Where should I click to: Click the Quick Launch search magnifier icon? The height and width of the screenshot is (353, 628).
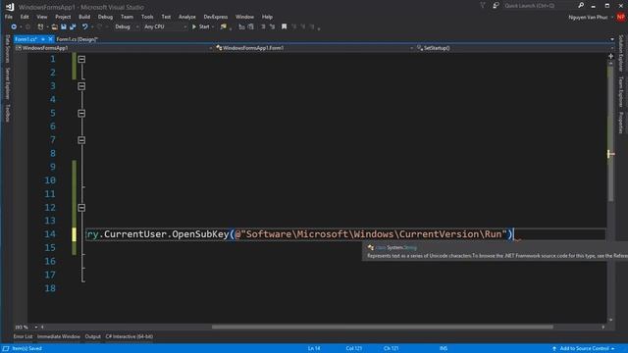pyautogui.click(x=581, y=5)
